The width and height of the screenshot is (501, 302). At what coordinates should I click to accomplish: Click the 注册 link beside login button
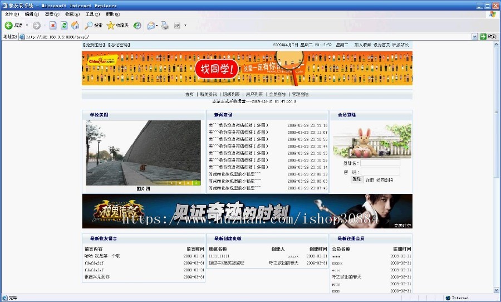pyautogui.click(x=370, y=181)
